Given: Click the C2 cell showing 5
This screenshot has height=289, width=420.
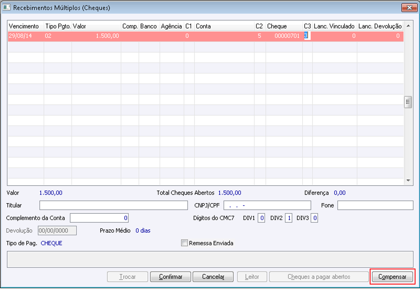Looking at the screenshot, I should pyautogui.click(x=260, y=36).
